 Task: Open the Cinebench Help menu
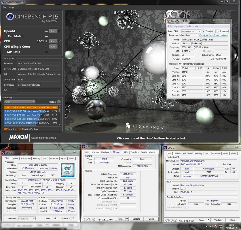[11, 7]
